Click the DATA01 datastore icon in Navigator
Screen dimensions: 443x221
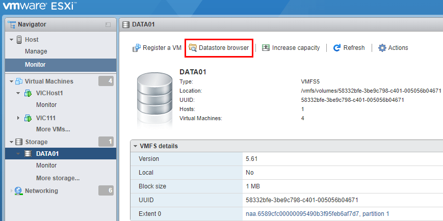point(28,154)
